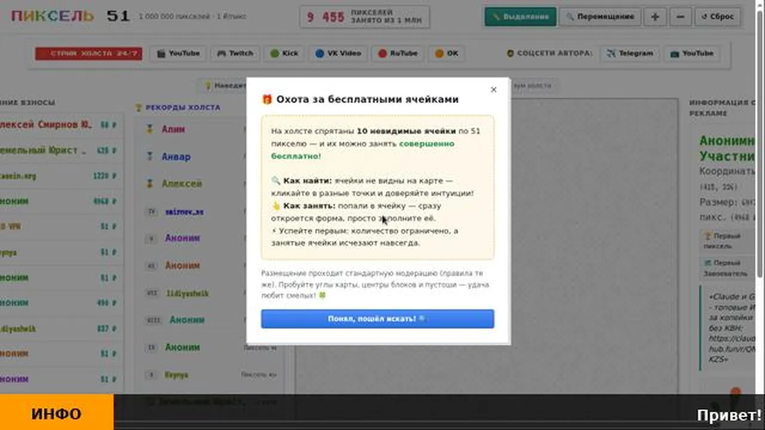Screen dimensions: 765x430
Task: Open the casein.org 1220 ₽ contribution
Action: coord(60,176)
